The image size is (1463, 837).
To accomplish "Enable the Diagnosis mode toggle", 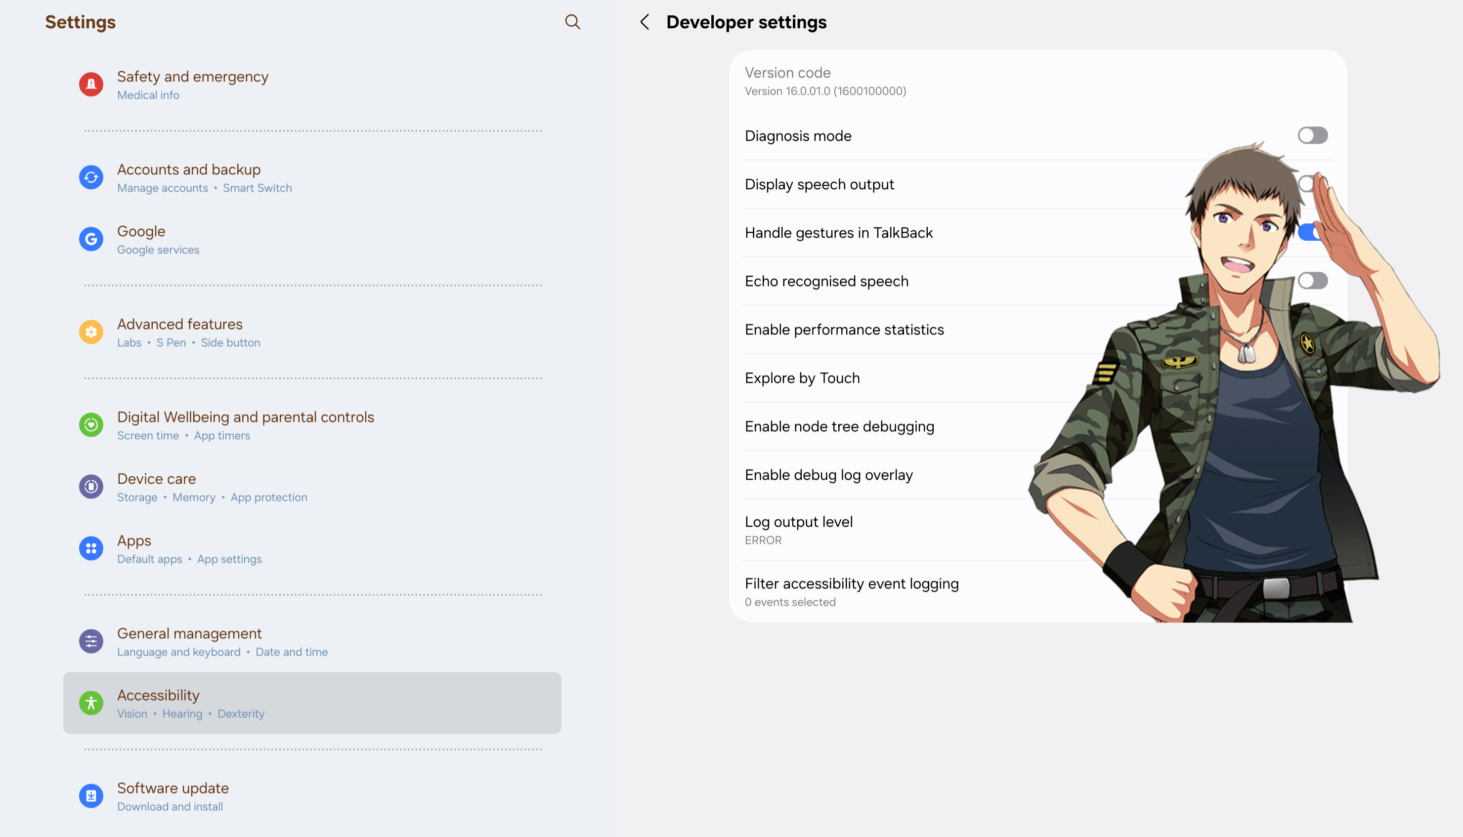I will pos(1312,136).
